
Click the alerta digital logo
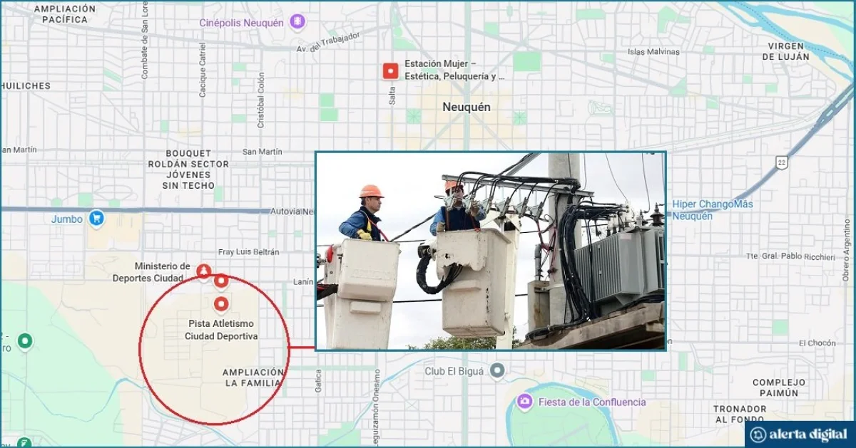coord(799,434)
